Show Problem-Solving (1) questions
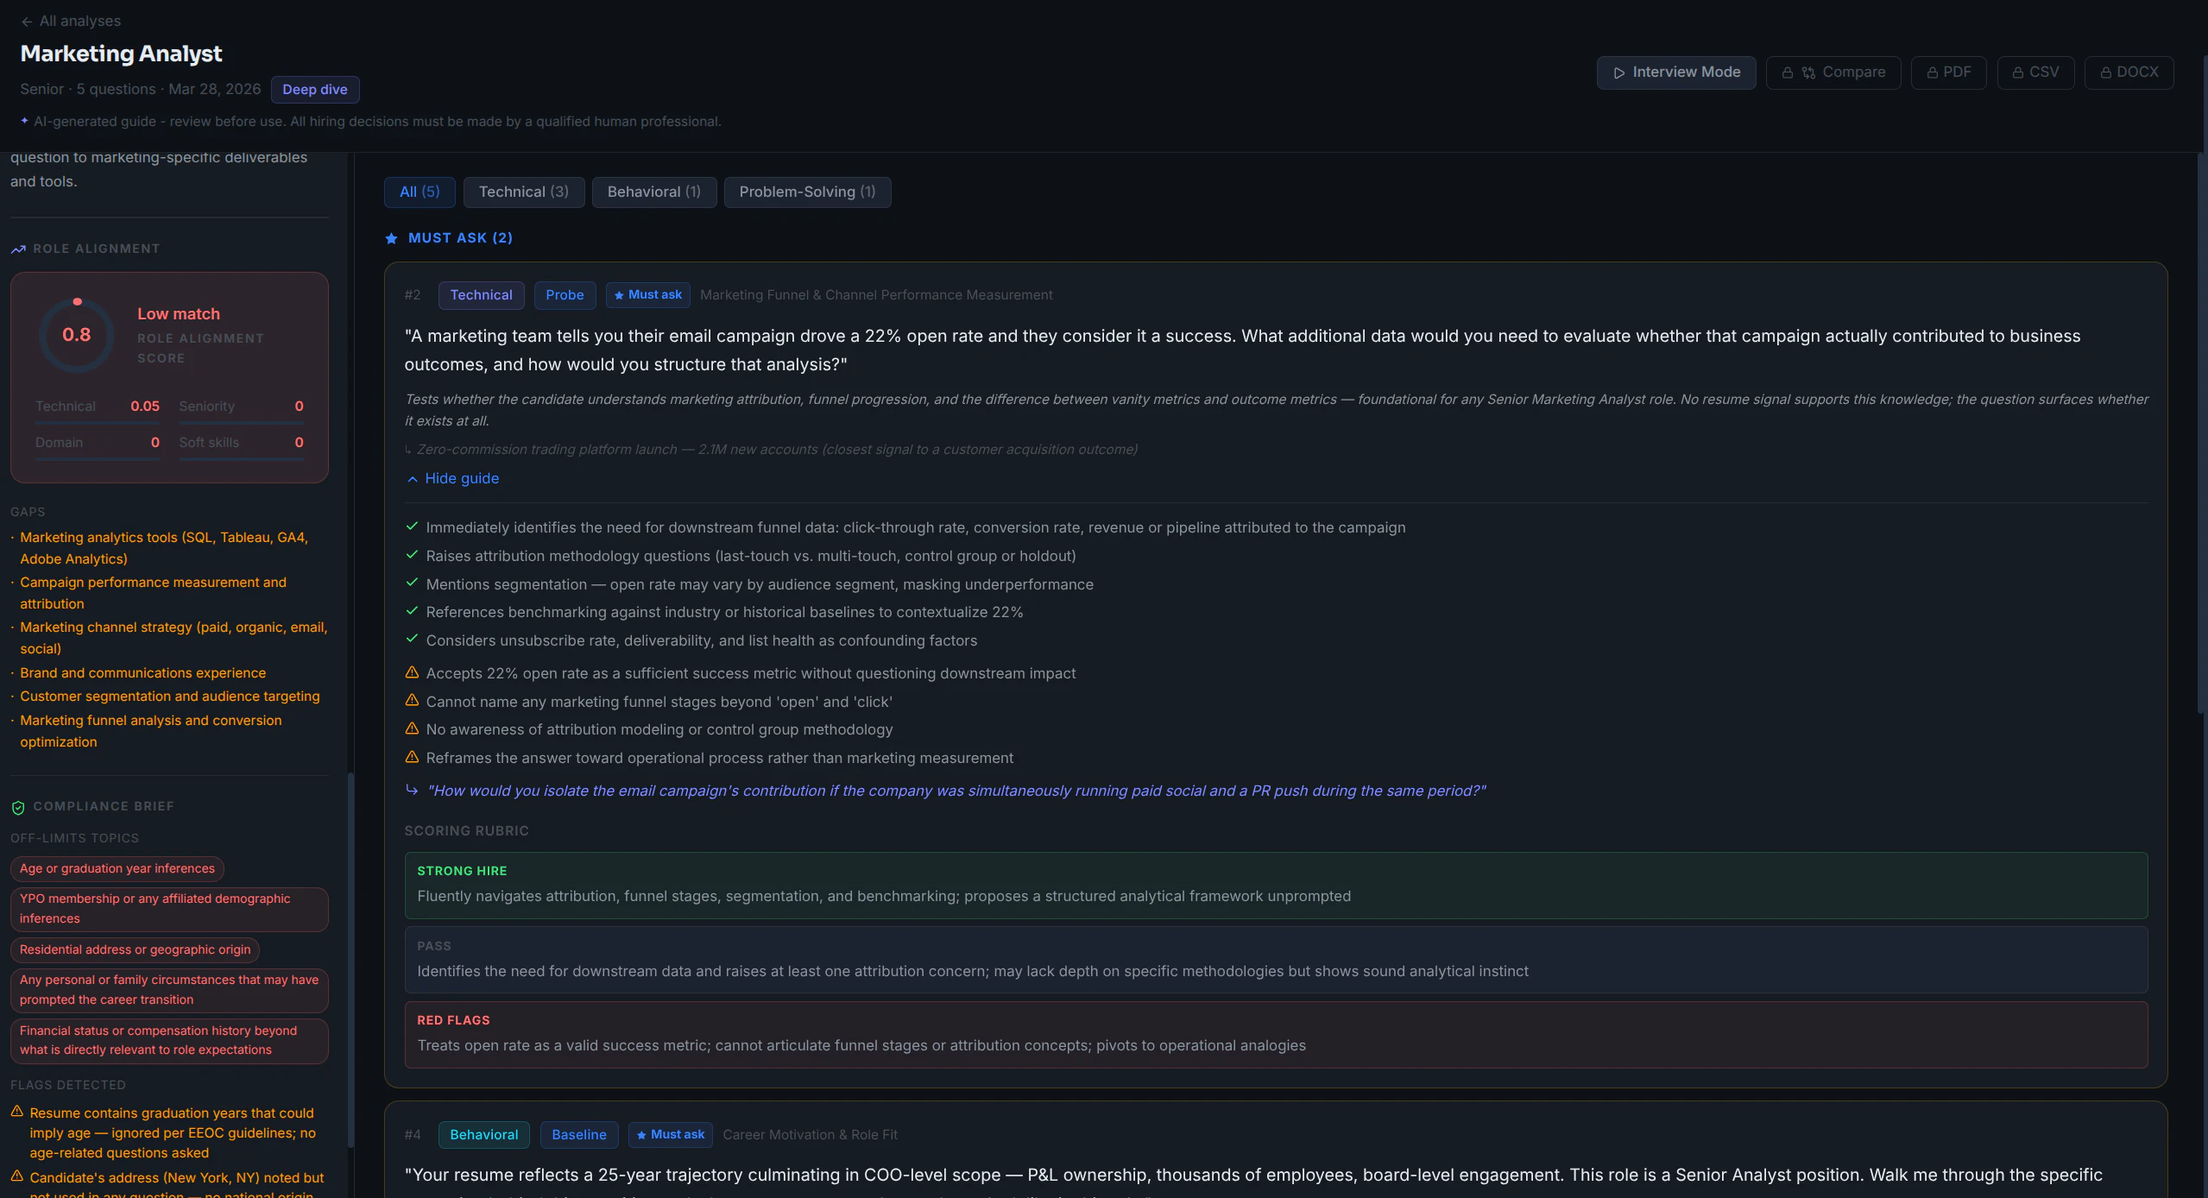The height and width of the screenshot is (1198, 2208). (x=806, y=192)
